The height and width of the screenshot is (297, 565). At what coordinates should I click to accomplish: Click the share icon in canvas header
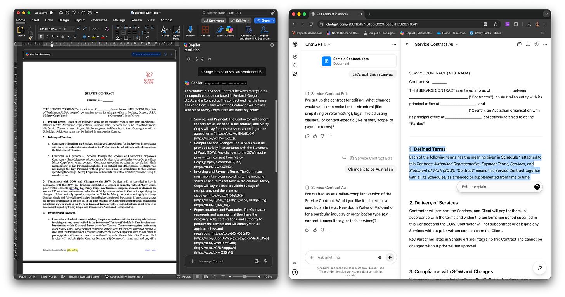point(528,44)
